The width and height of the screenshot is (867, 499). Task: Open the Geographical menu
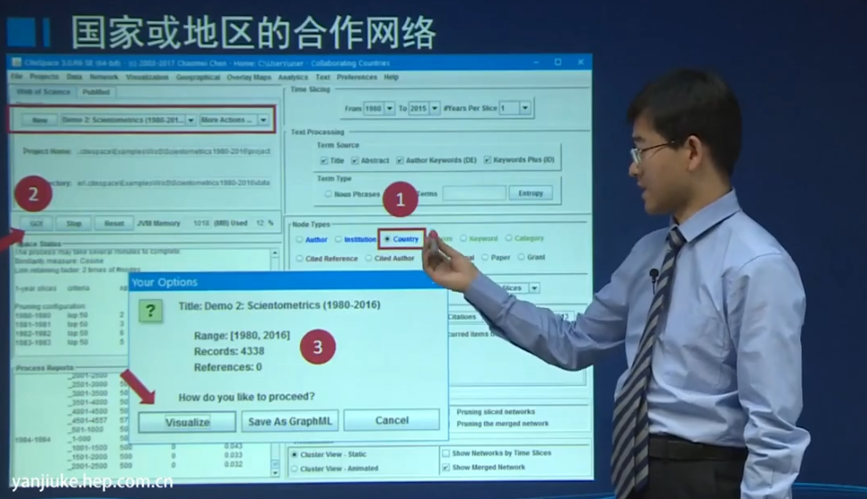[x=198, y=76]
